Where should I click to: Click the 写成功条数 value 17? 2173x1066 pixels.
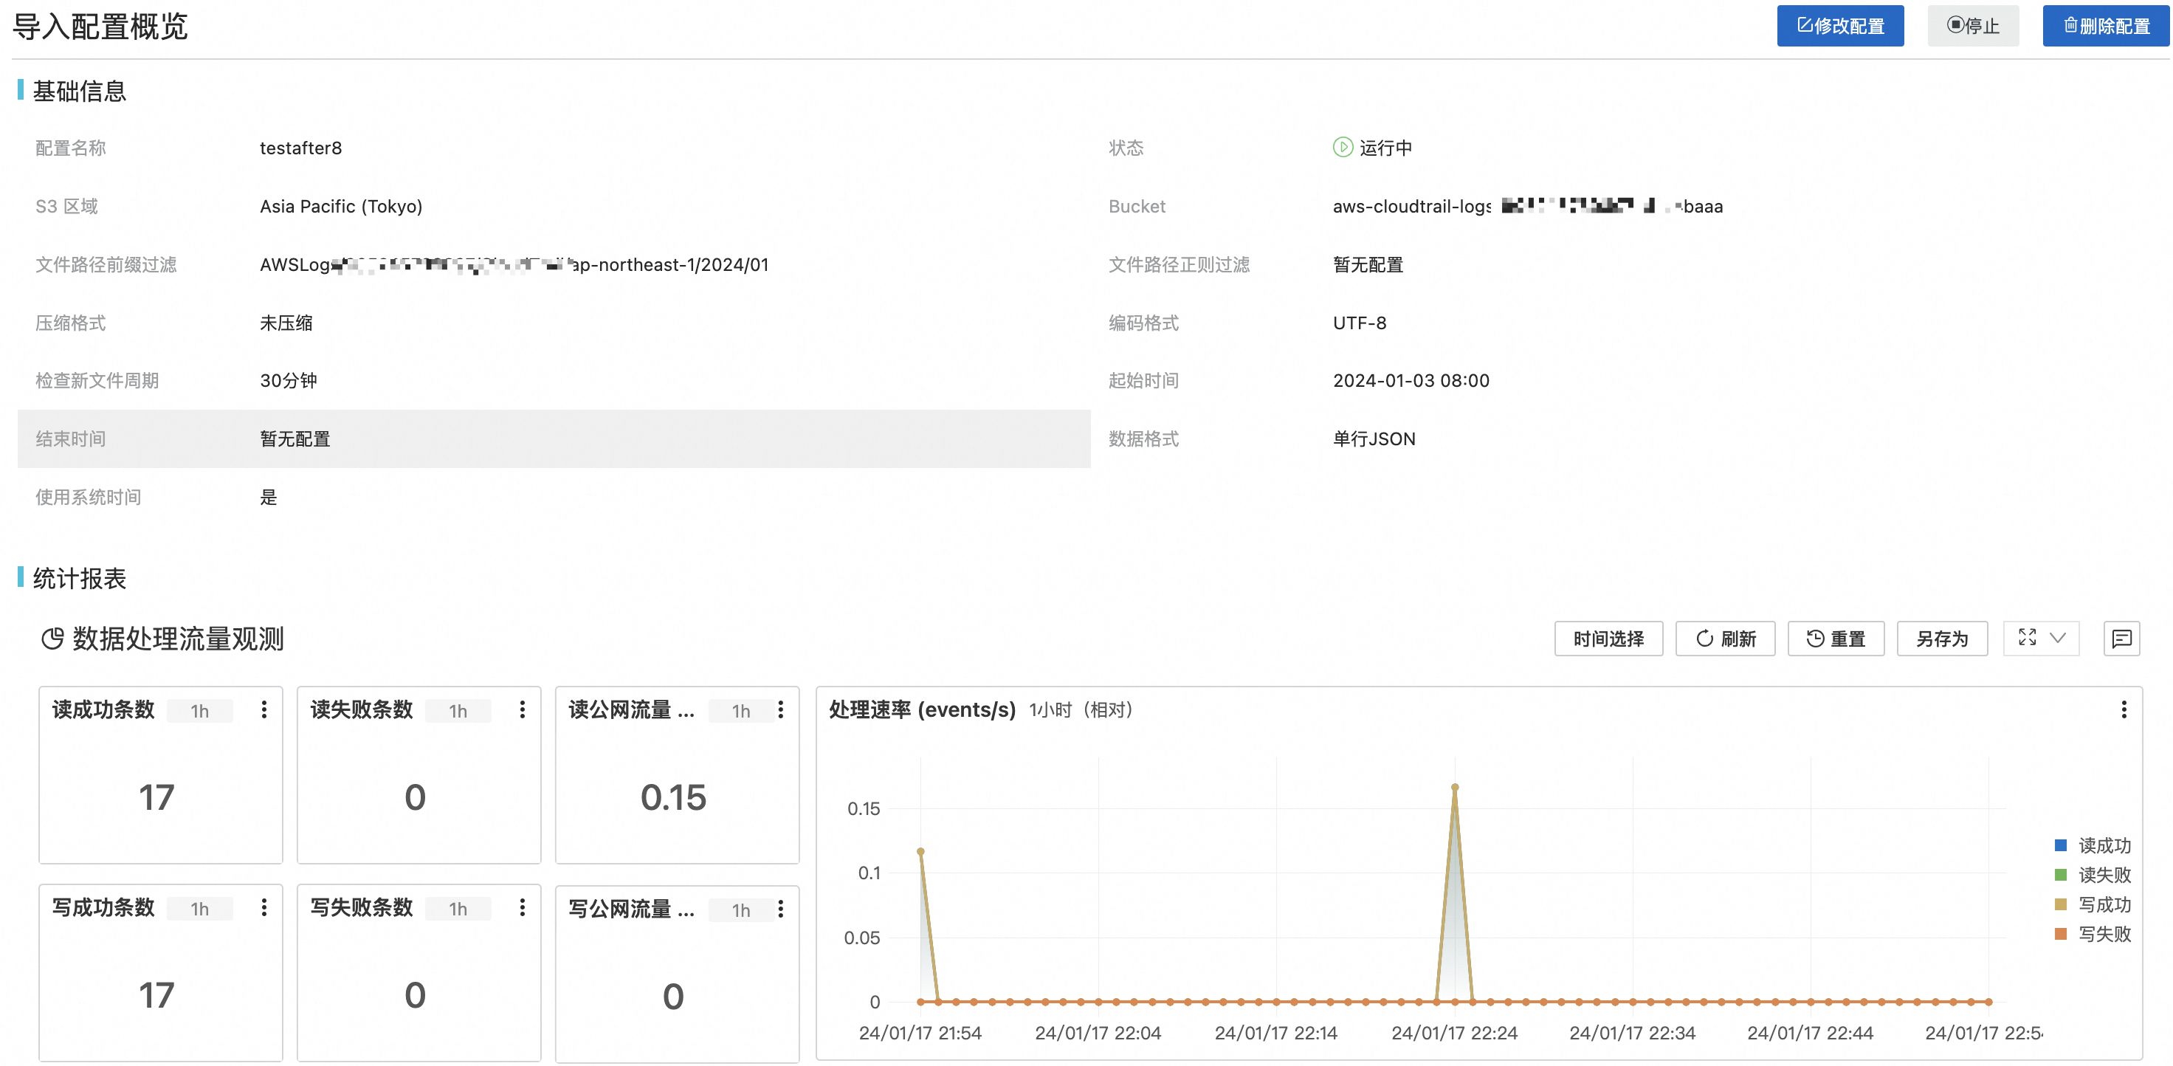click(157, 995)
